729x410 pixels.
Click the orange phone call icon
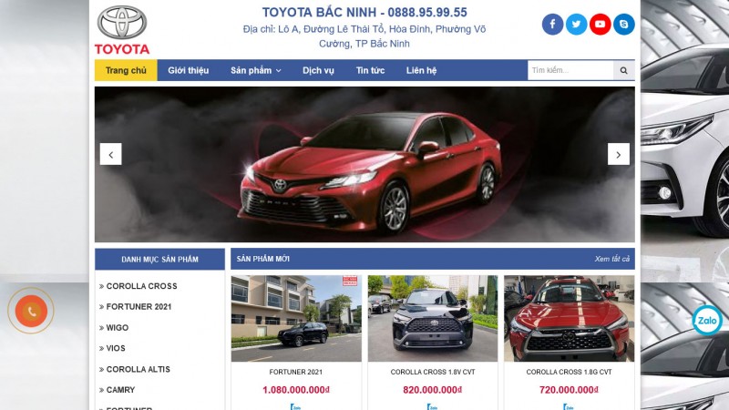pos(31,311)
